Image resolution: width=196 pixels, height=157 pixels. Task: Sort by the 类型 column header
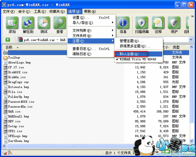(x=176, y=47)
